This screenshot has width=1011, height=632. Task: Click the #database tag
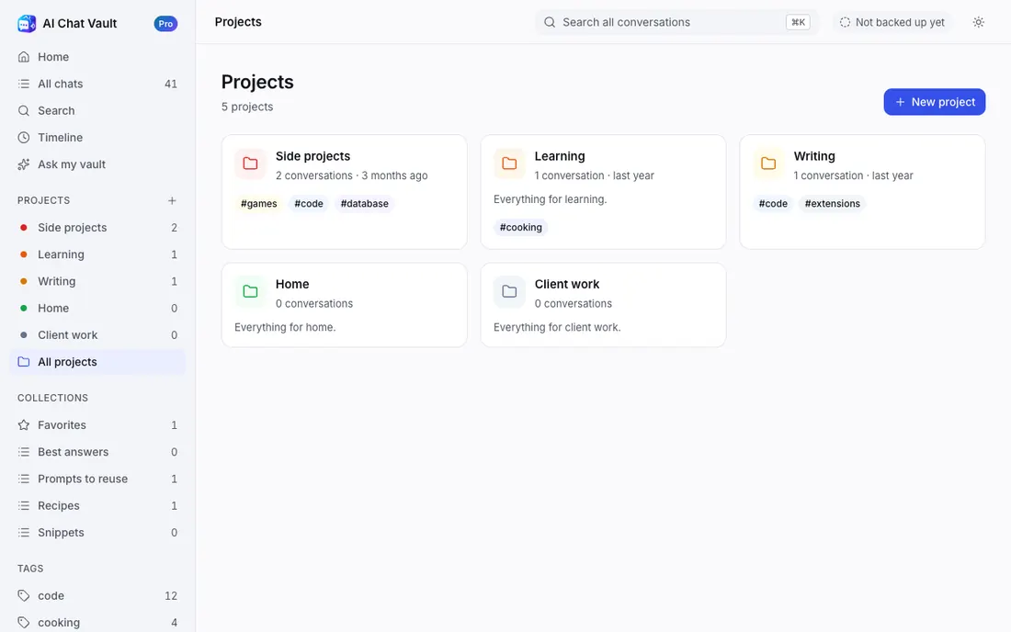coord(364,204)
